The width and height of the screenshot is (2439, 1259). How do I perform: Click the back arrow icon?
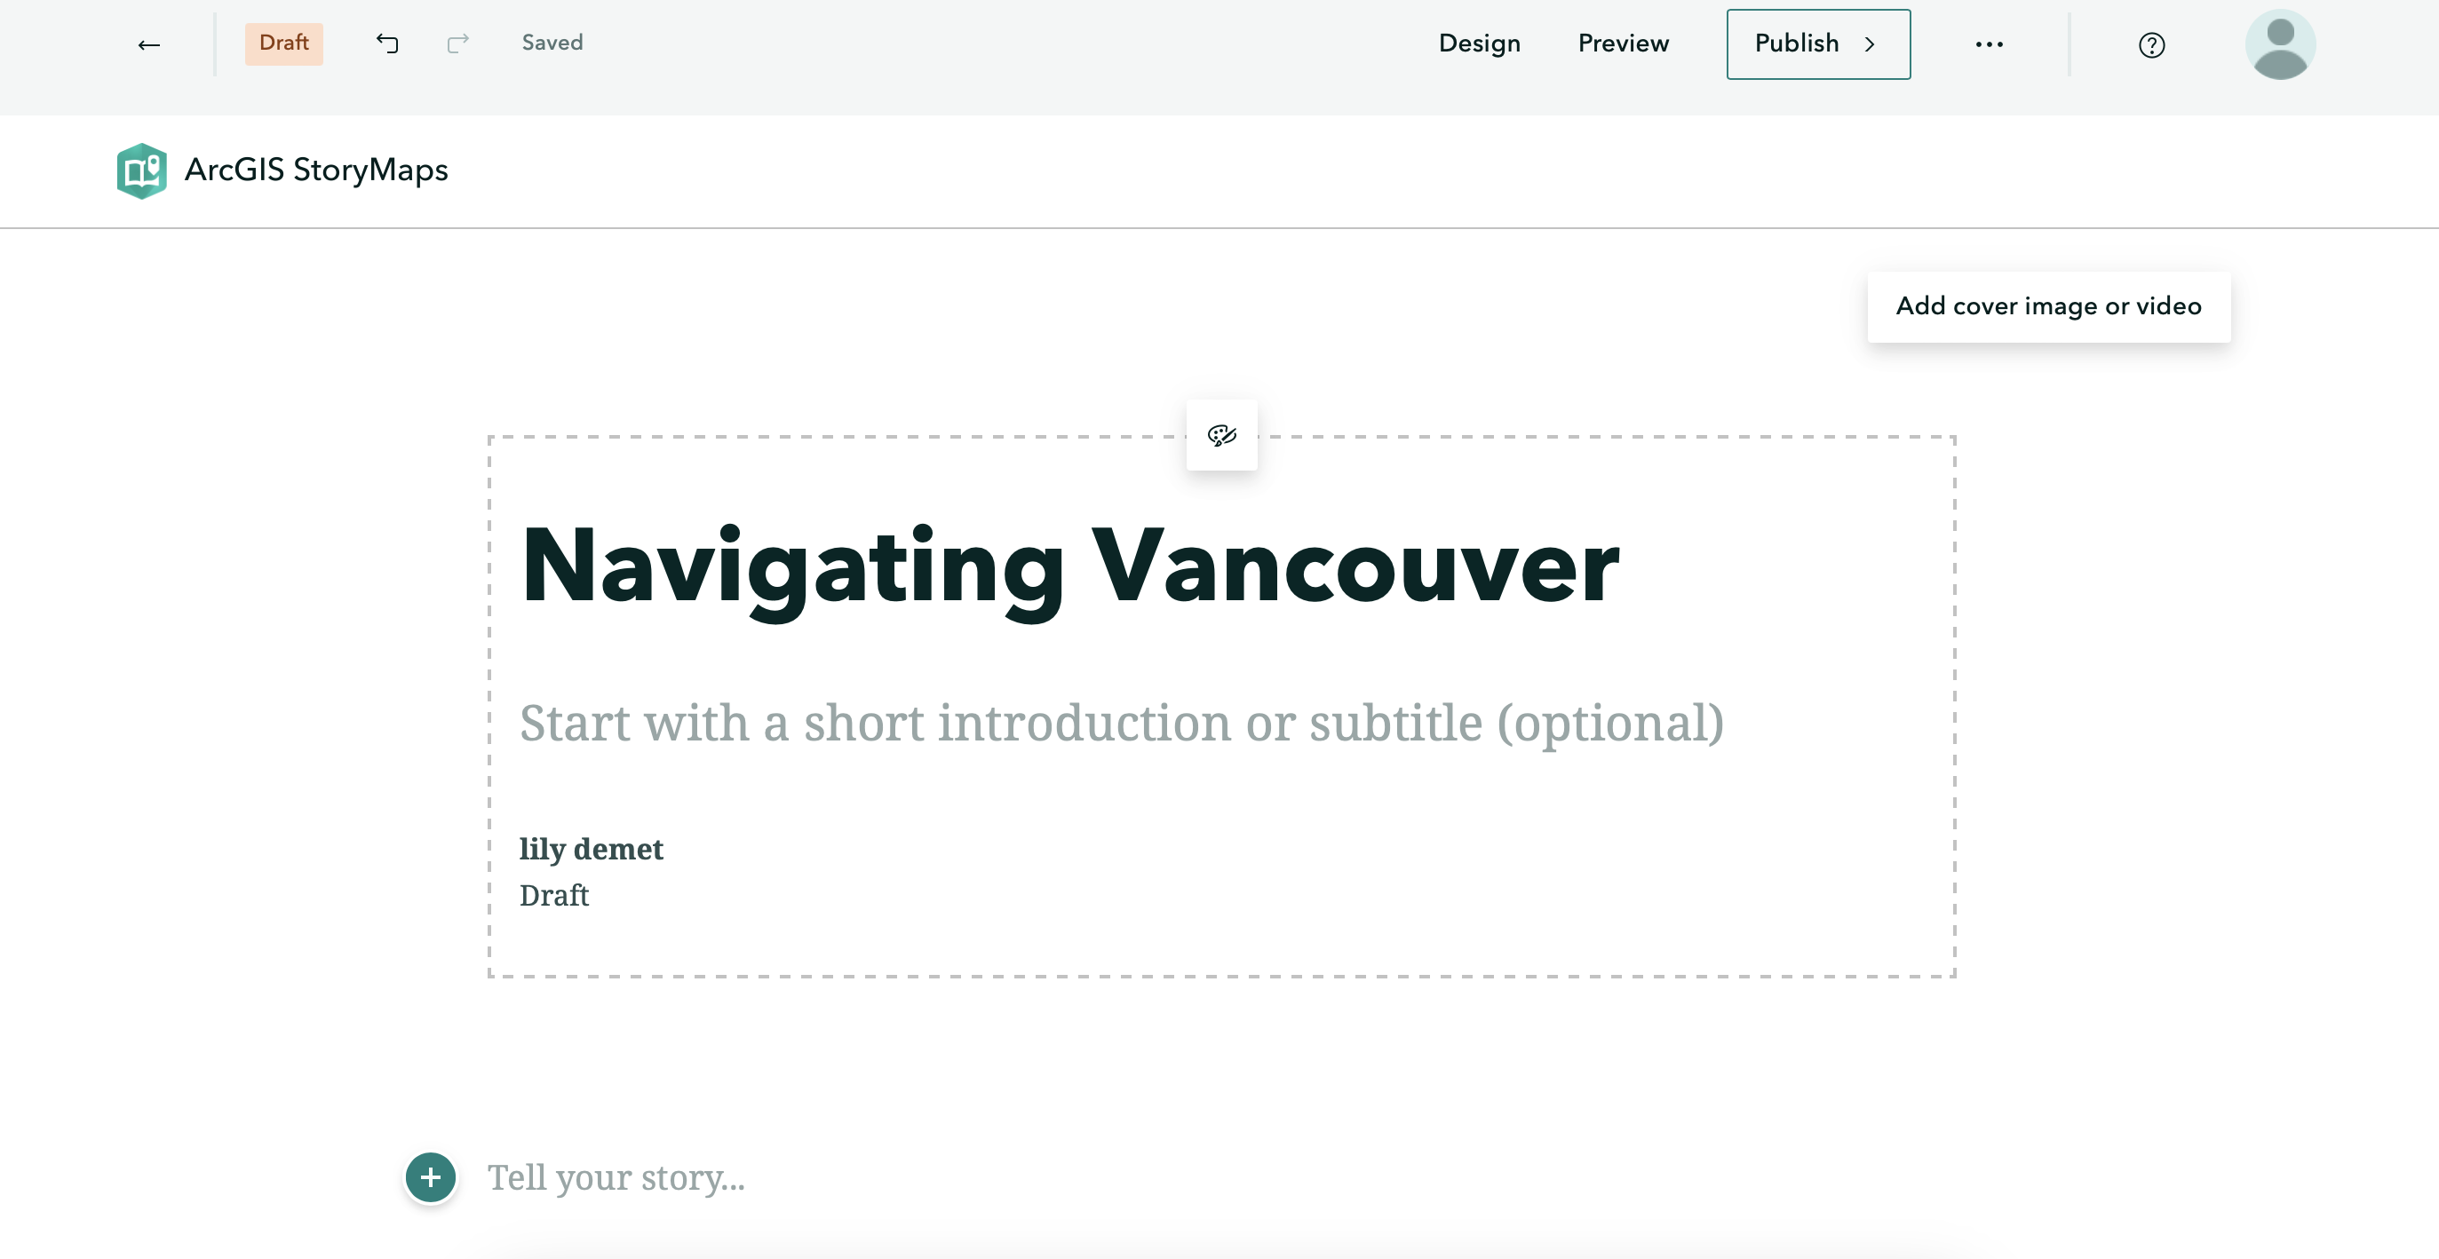[x=148, y=44]
